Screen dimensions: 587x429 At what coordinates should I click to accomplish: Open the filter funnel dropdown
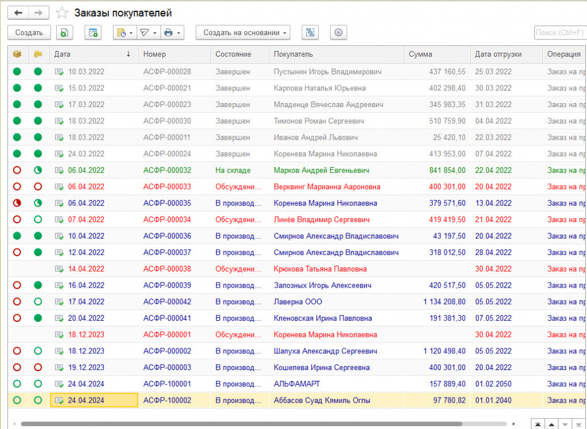(x=148, y=33)
